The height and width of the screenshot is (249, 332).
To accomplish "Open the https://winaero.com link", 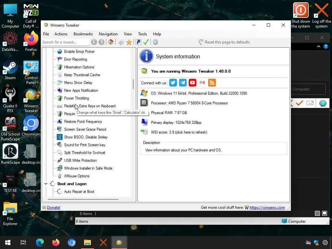I will (x=267, y=207).
